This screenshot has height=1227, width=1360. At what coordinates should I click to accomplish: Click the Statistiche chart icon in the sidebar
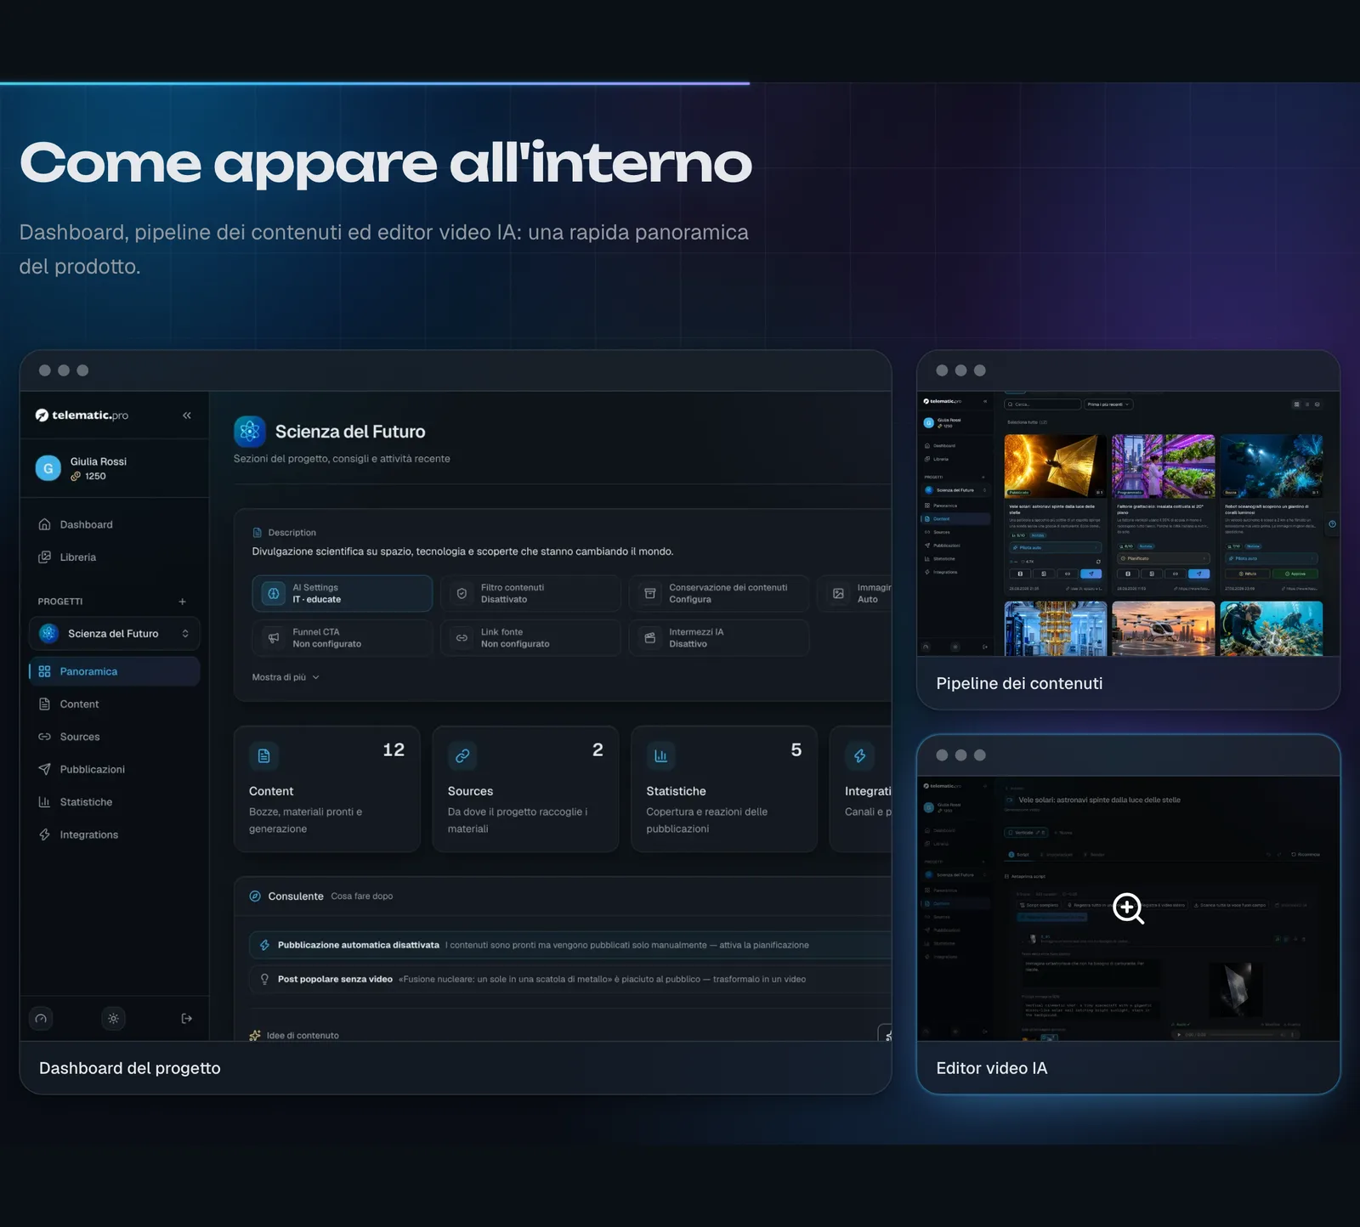pyautogui.click(x=45, y=802)
